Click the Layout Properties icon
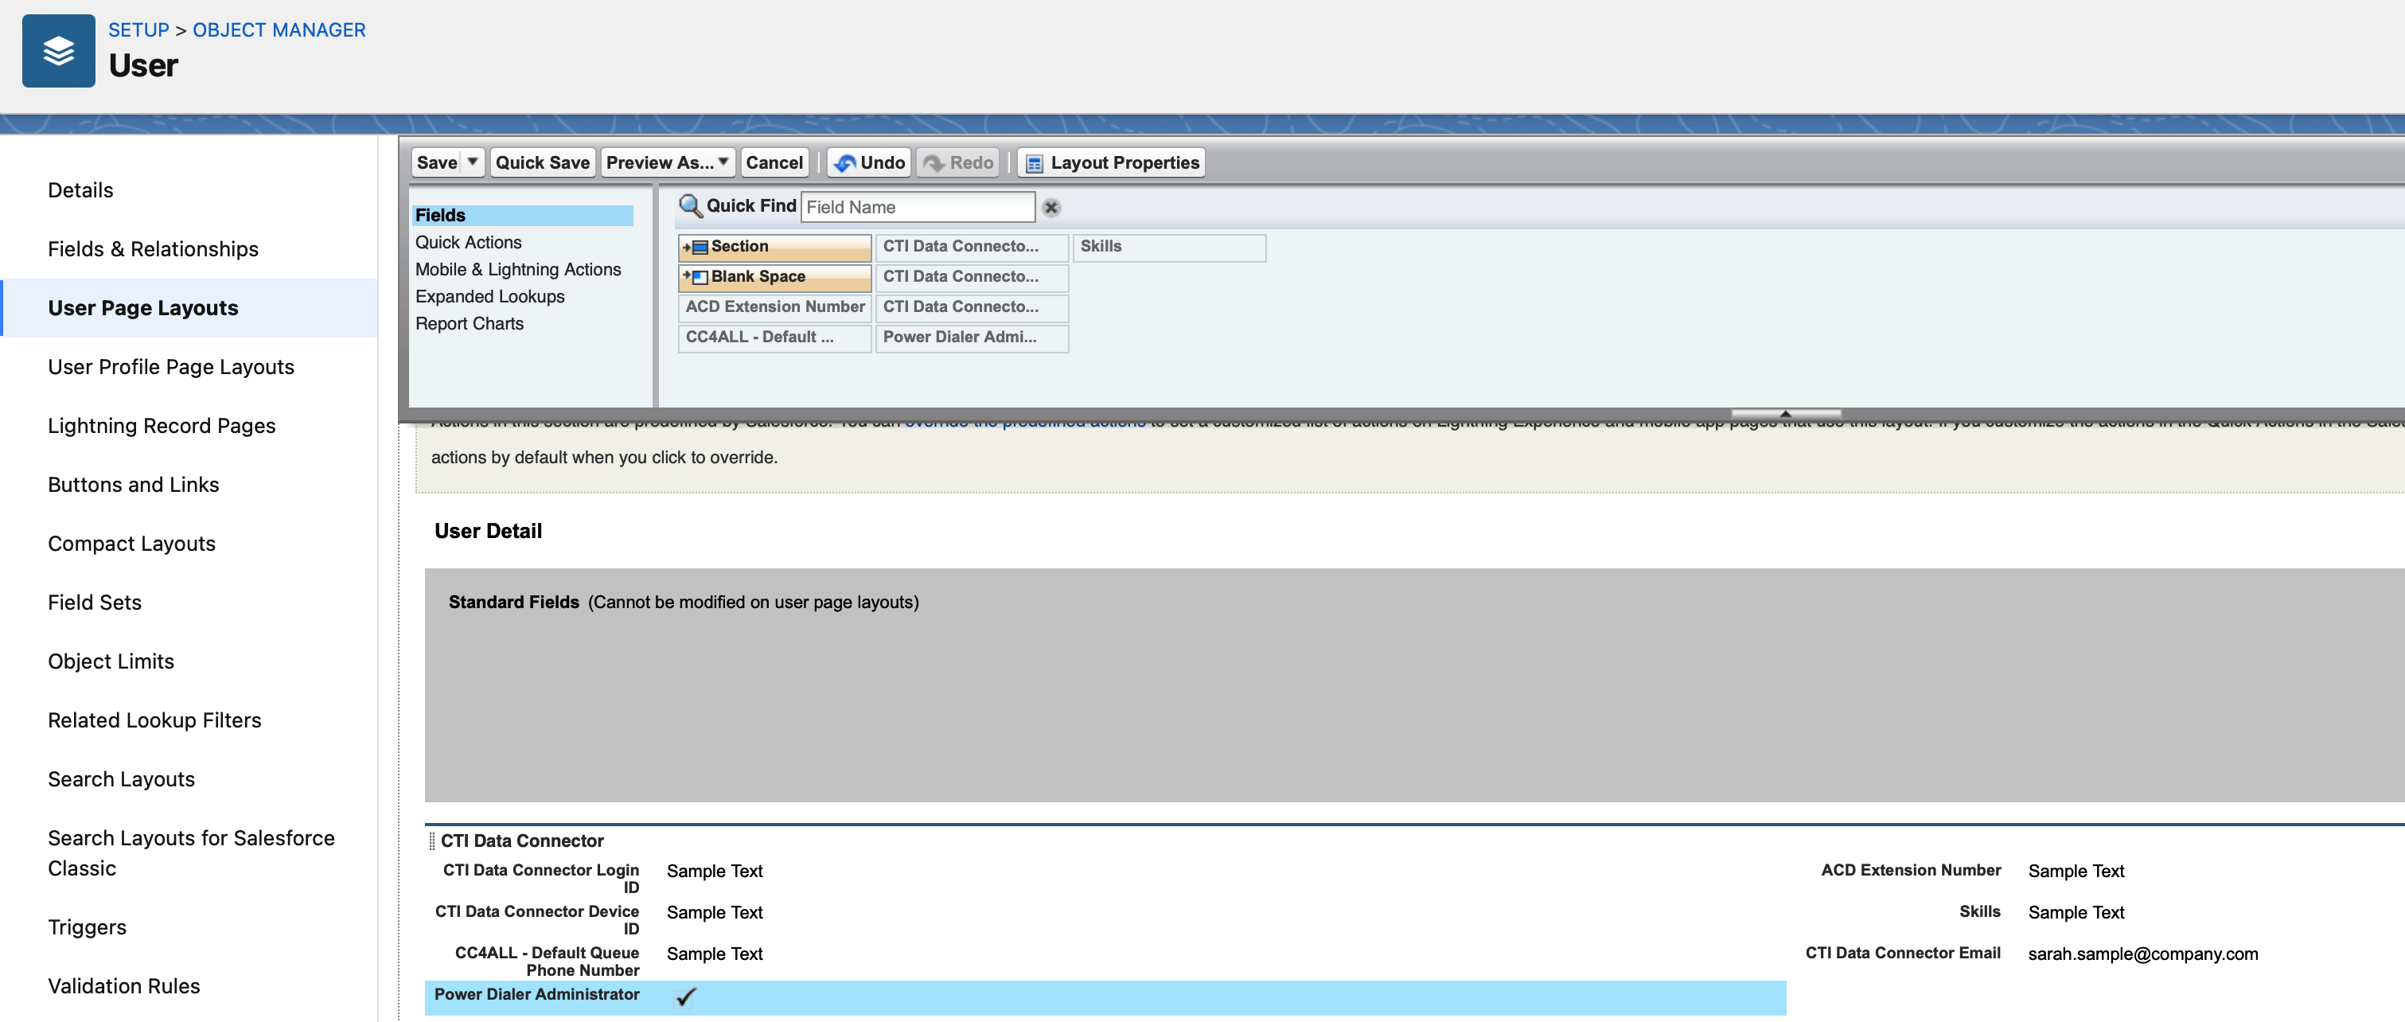Viewport: 2405px width, 1022px height. pyautogui.click(x=1035, y=163)
